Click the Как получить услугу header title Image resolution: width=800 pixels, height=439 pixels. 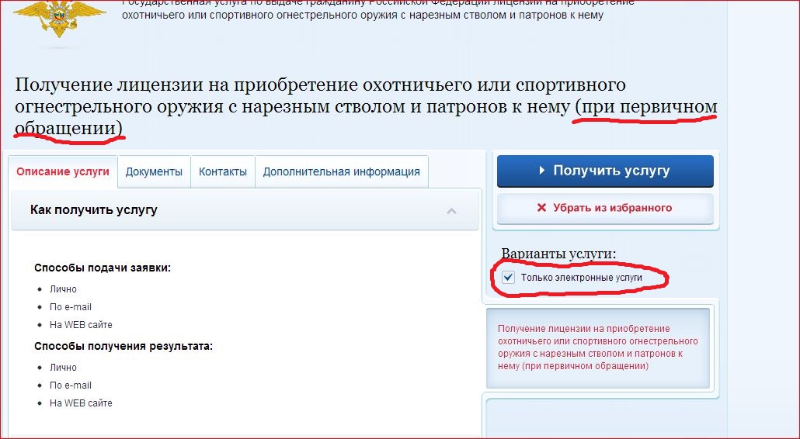[x=93, y=210]
